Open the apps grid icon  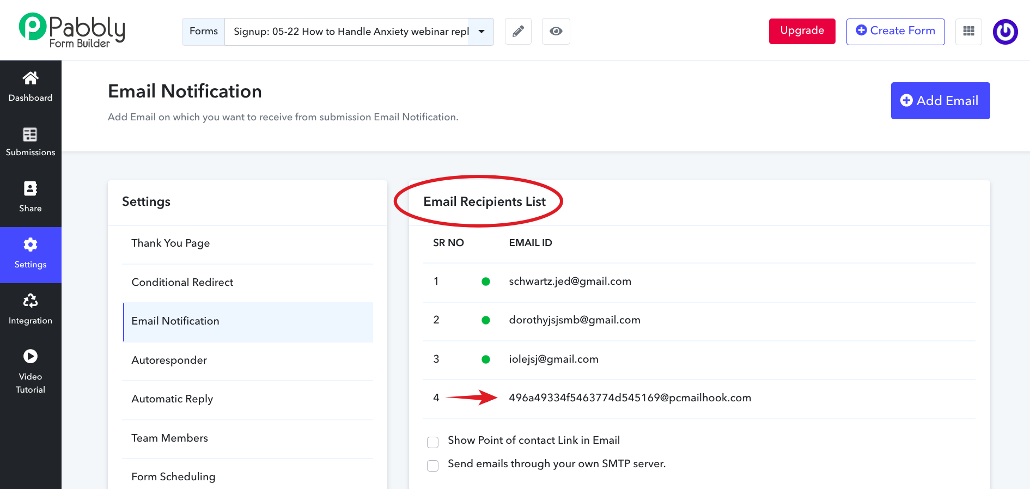pyautogui.click(x=968, y=32)
